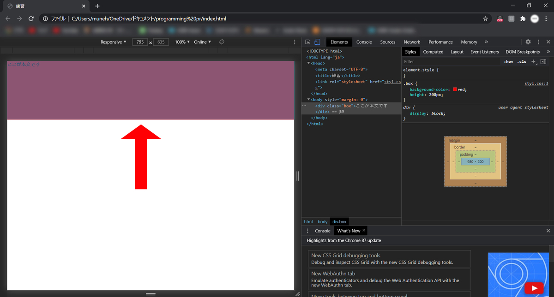
Task: Open New CSS Grid debugging tools item
Action: (x=390, y=259)
